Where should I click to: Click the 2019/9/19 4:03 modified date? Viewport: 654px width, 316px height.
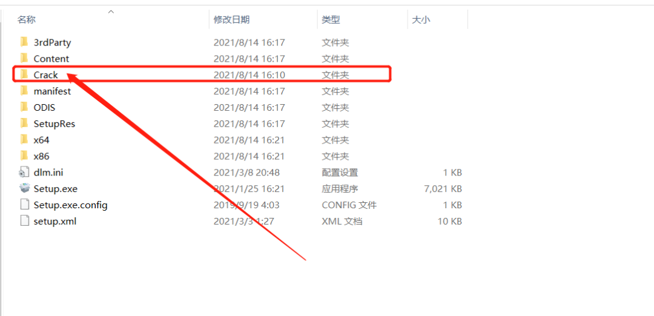[x=246, y=205]
